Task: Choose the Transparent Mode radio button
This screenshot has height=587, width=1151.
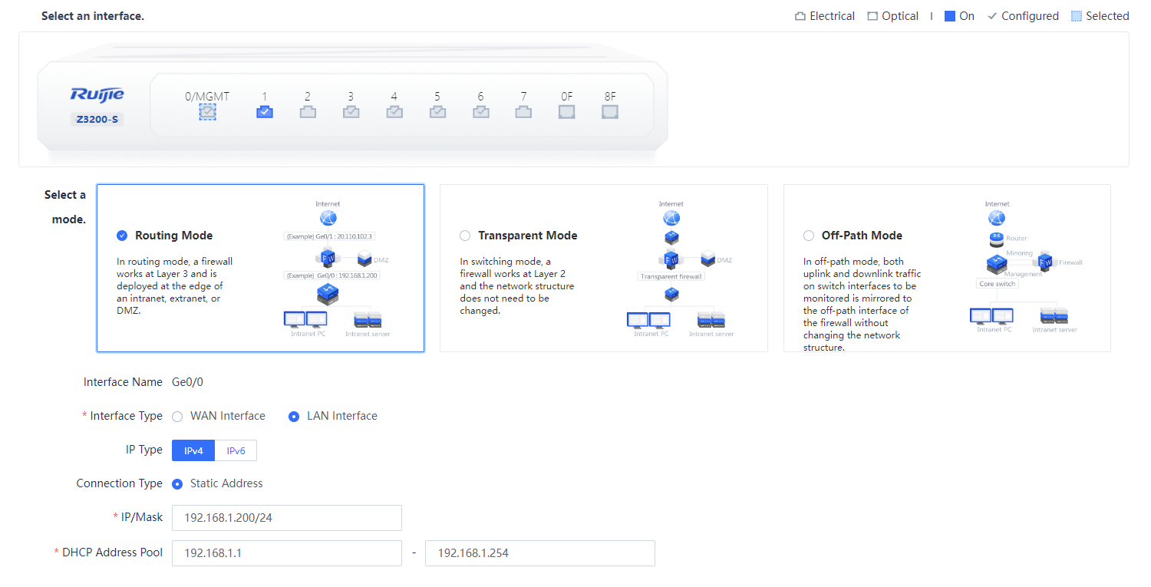Action: point(465,236)
